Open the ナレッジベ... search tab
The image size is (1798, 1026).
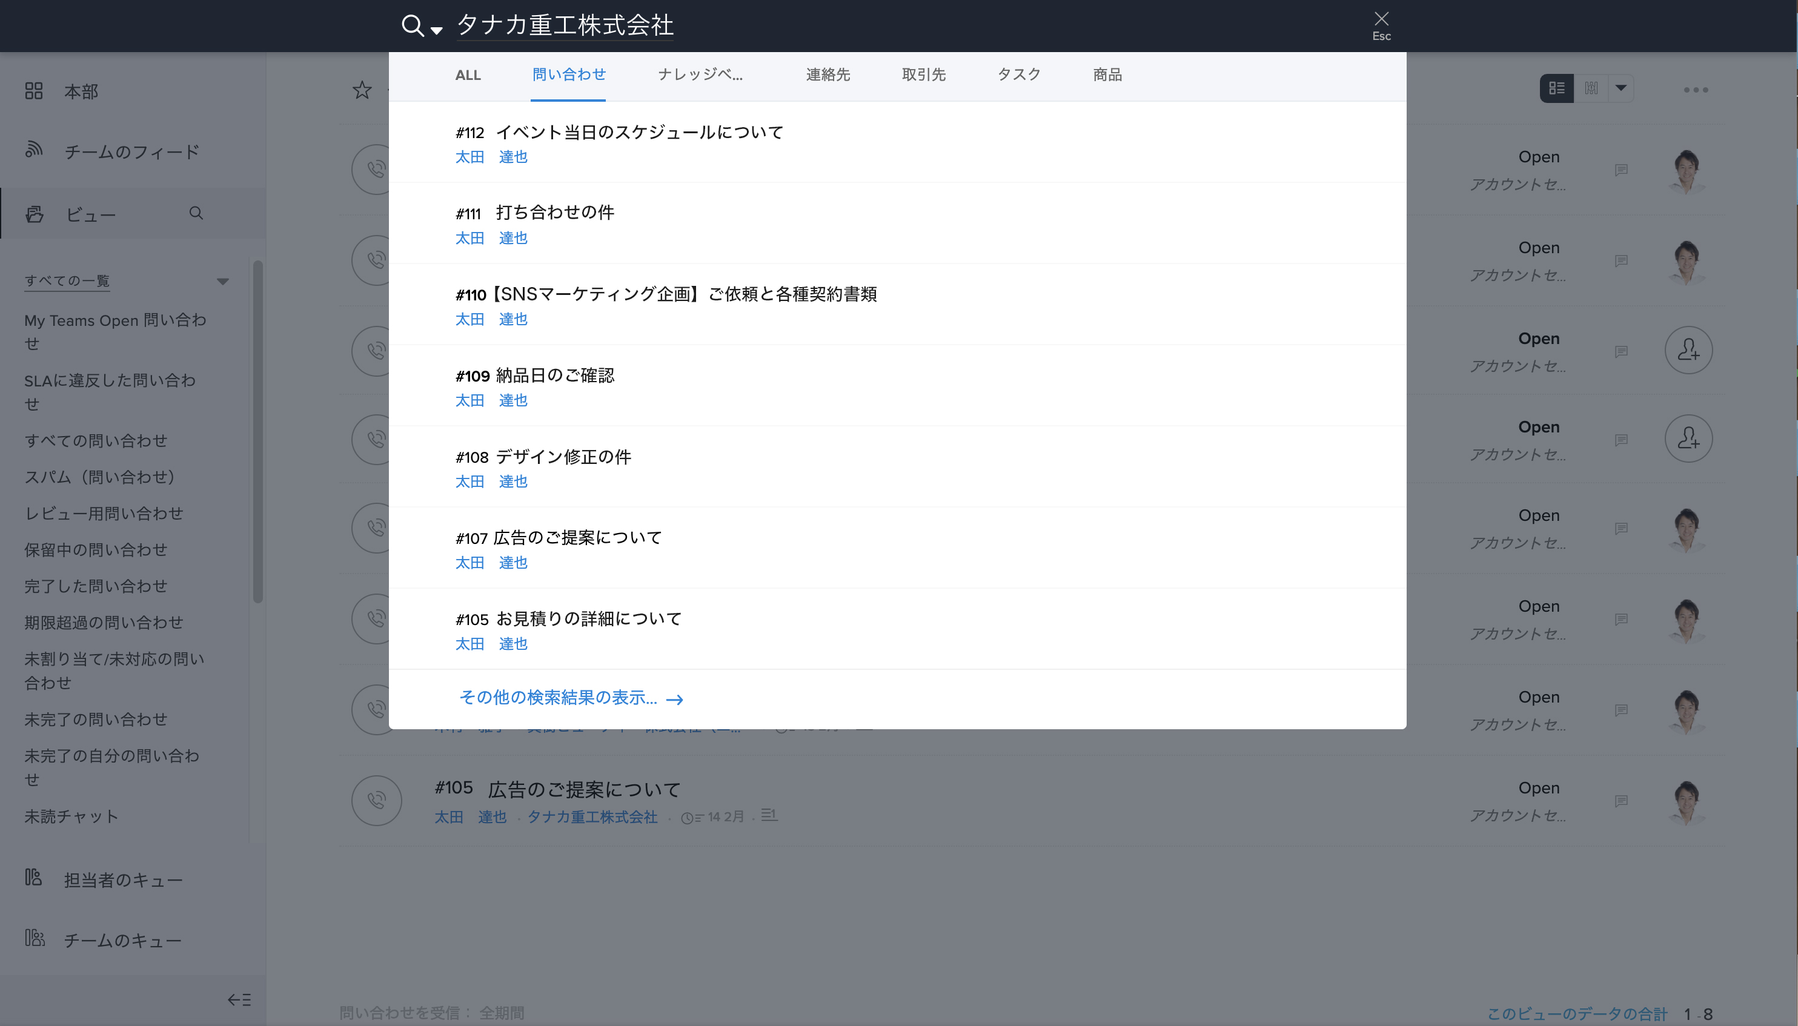[699, 74]
